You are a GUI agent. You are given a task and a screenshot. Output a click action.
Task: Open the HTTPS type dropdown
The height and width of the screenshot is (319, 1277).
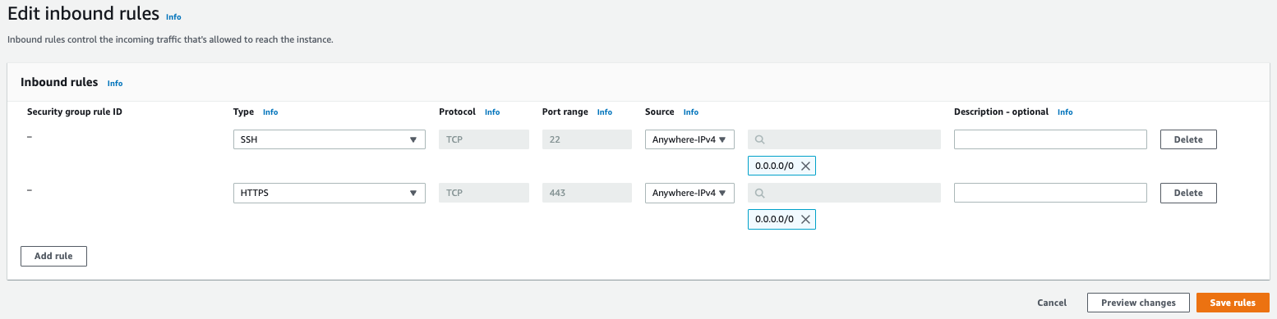pyautogui.click(x=330, y=193)
